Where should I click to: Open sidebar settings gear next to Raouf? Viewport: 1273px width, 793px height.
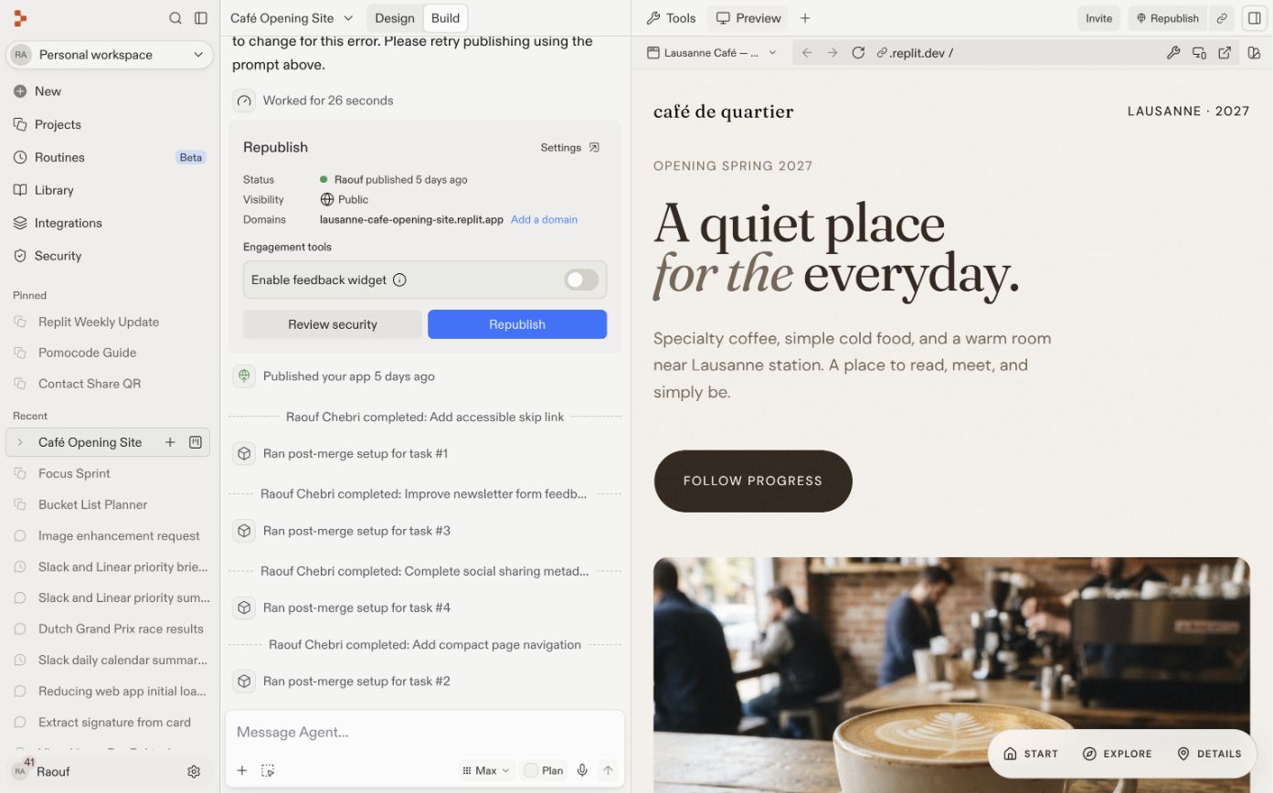[194, 772]
